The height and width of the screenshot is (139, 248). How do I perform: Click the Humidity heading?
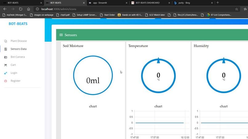pyautogui.click(x=201, y=46)
